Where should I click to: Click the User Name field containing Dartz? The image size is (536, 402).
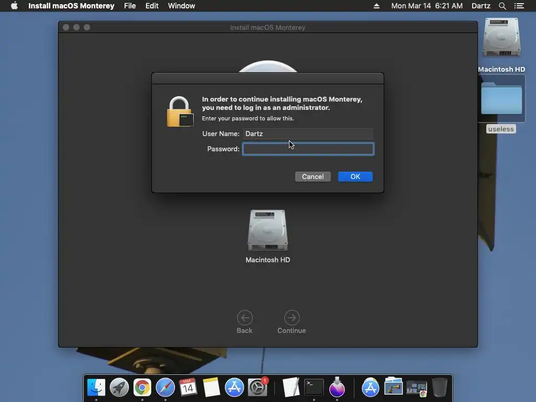coord(308,133)
